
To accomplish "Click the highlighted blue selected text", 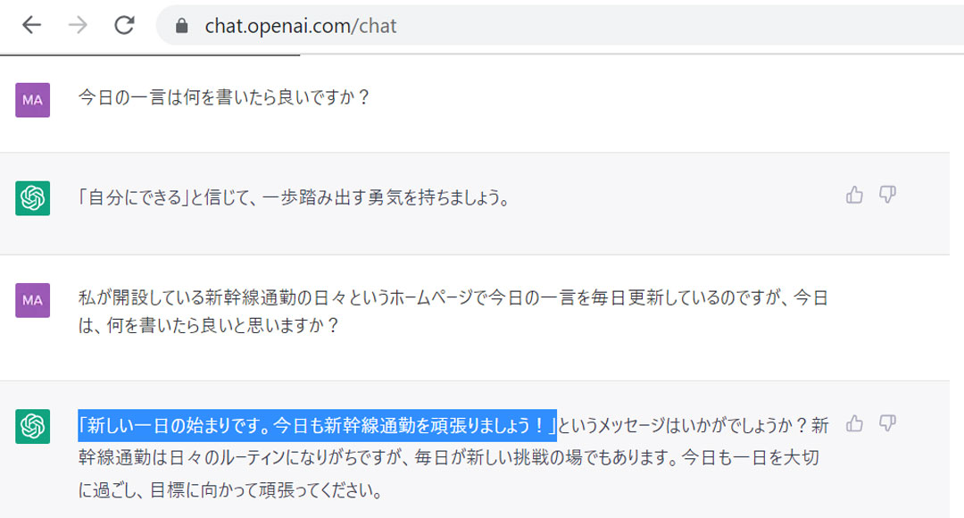I will [x=317, y=425].
